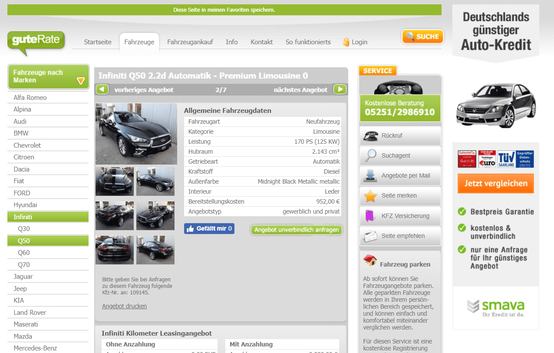This screenshot has width=554, height=353.
Task: Select Land Rover in the brand list
Action: click(48, 313)
